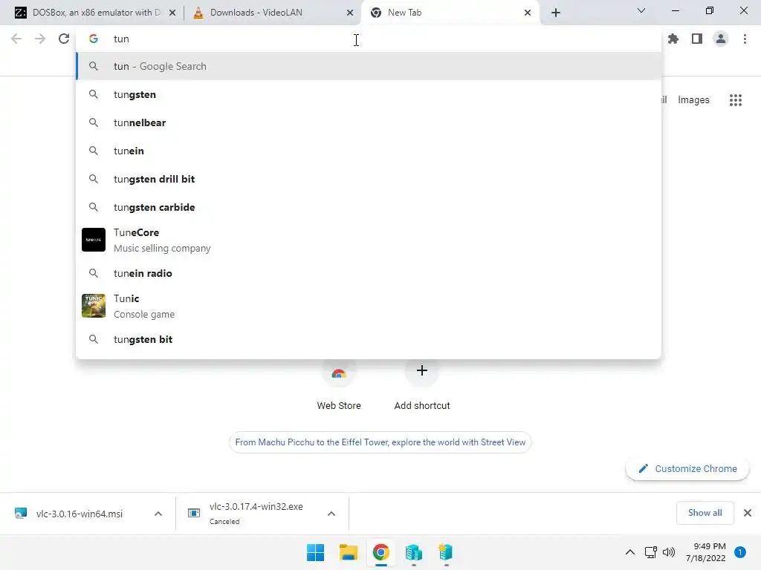Viewport: 761px width, 570px height.
Task: Open the vlc-3.0.16-win64.msi download
Action: click(x=79, y=514)
